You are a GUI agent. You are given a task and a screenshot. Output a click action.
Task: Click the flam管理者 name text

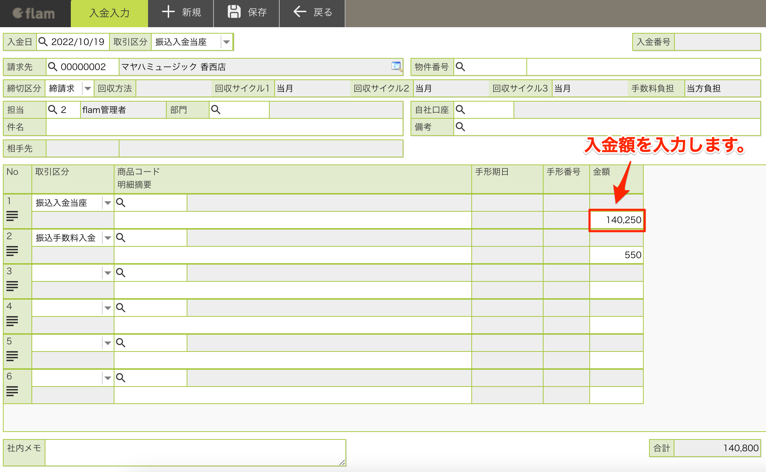(104, 110)
